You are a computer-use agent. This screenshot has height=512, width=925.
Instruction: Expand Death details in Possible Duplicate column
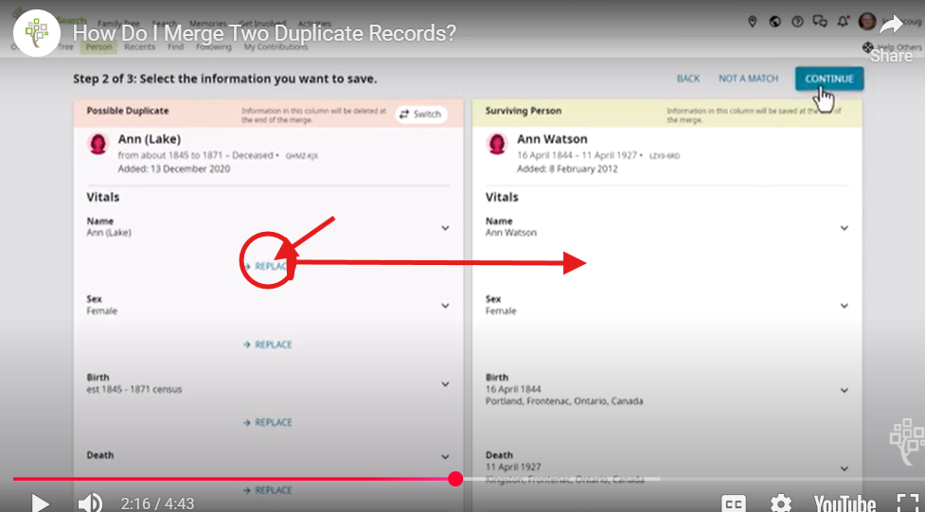[445, 456]
